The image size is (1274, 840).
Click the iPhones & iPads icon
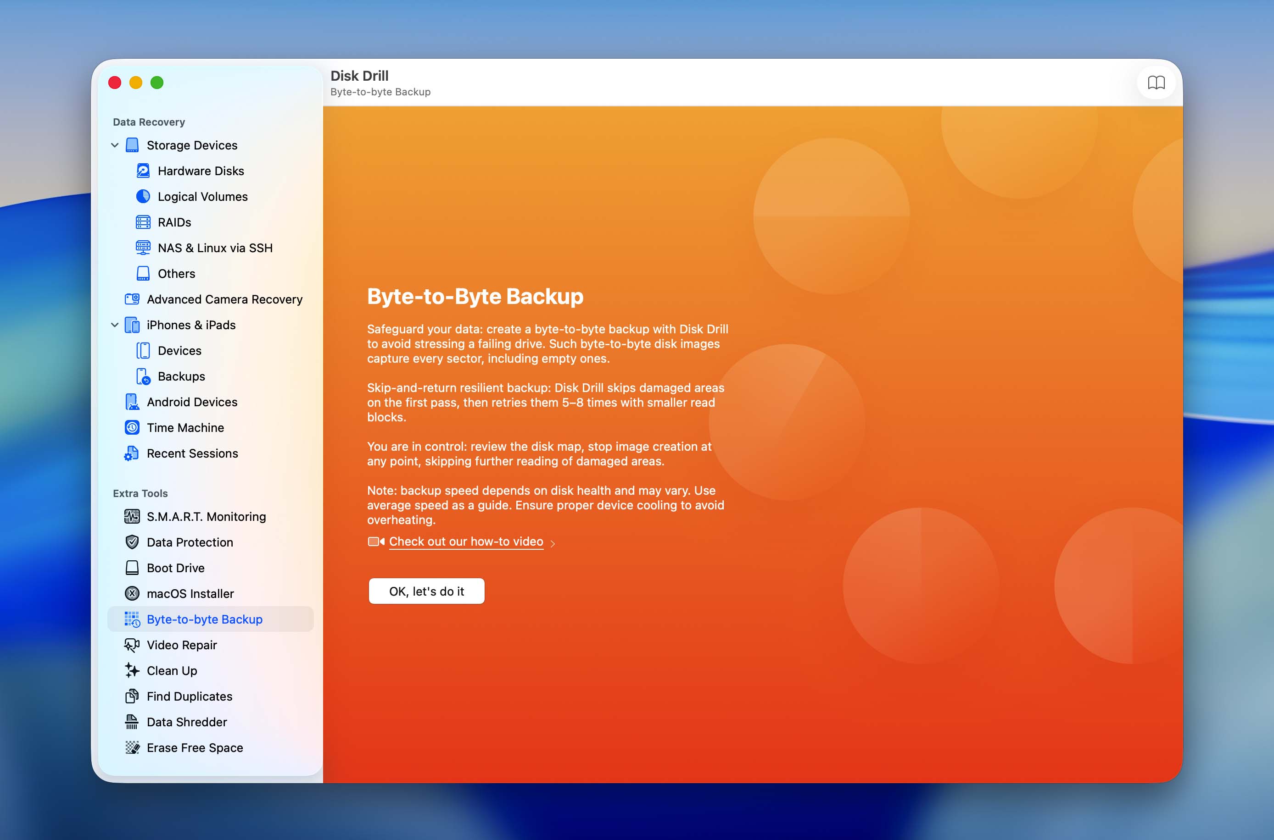(x=132, y=325)
